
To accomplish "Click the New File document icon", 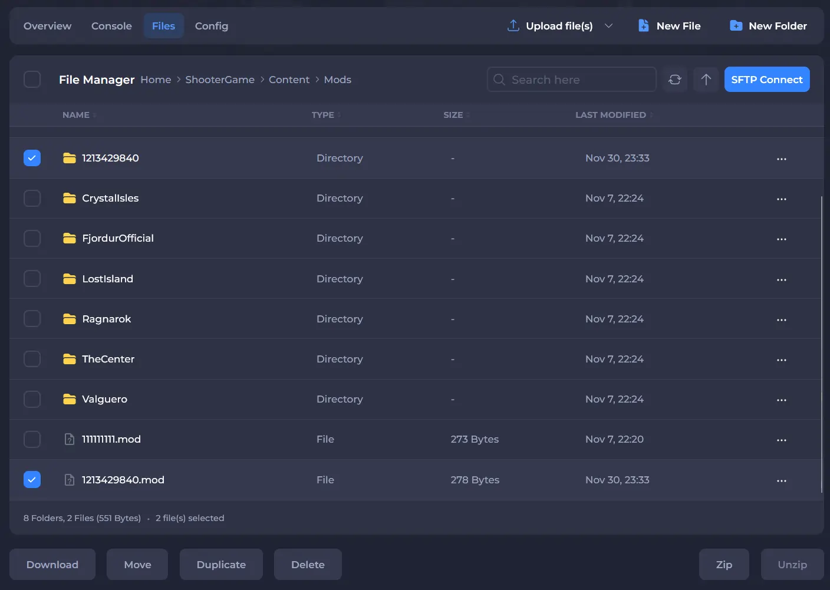I will [x=644, y=25].
